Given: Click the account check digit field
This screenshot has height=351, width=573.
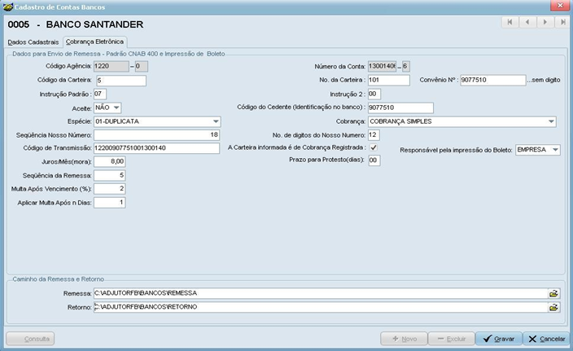Looking at the screenshot, I should [x=405, y=66].
